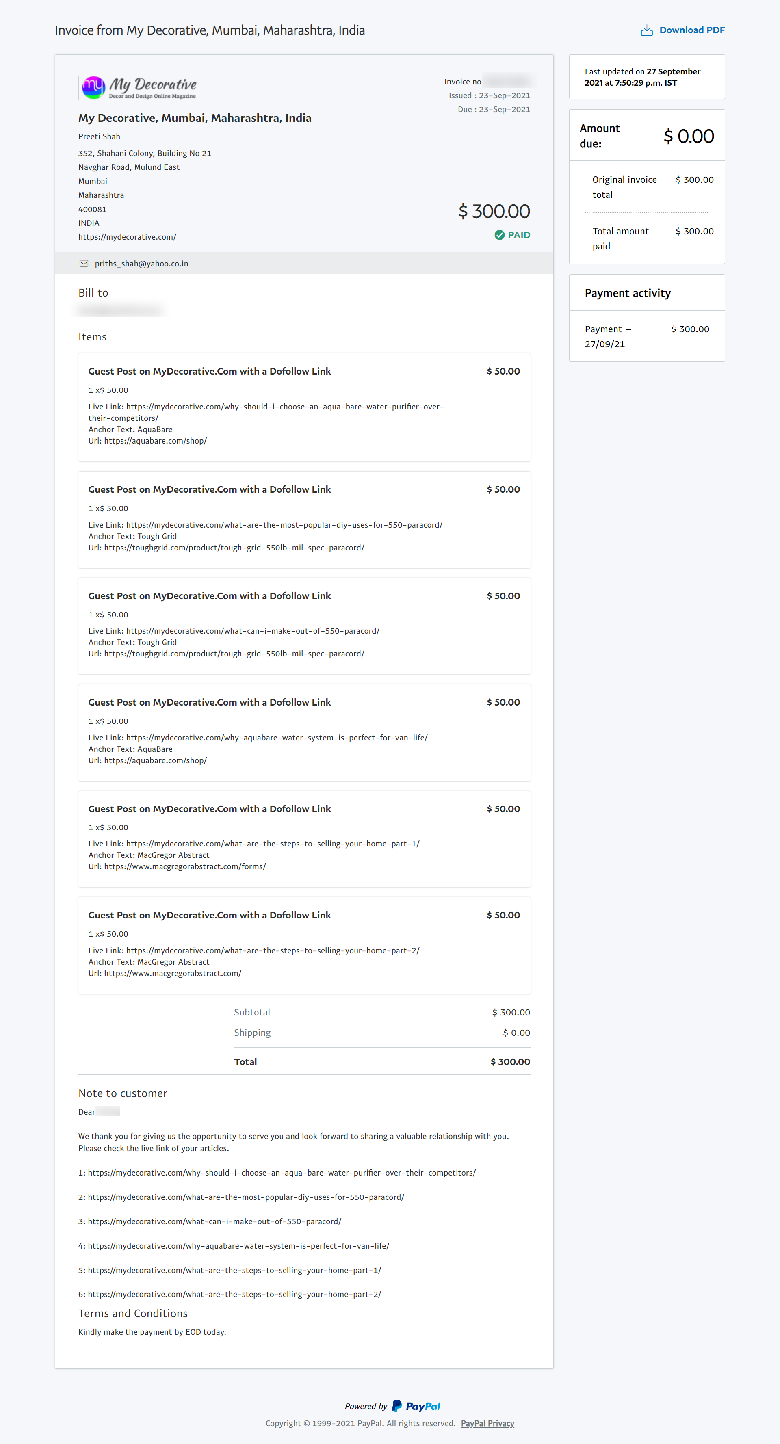Click the https://mydecorative.com/ website address
Image resolution: width=780 pixels, height=1444 pixels.
127,236
